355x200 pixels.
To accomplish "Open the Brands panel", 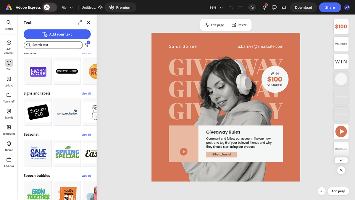I will [9, 114].
